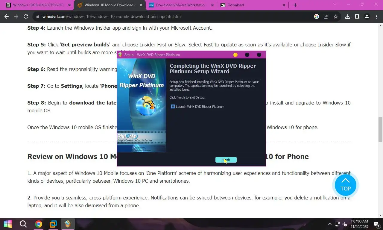Toggle the browser side panel
Viewport: 383px width, 230px height.
pyautogui.click(x=357, y=16)
